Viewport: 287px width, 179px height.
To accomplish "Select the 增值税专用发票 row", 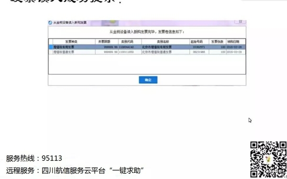I will tap(147, 47).
